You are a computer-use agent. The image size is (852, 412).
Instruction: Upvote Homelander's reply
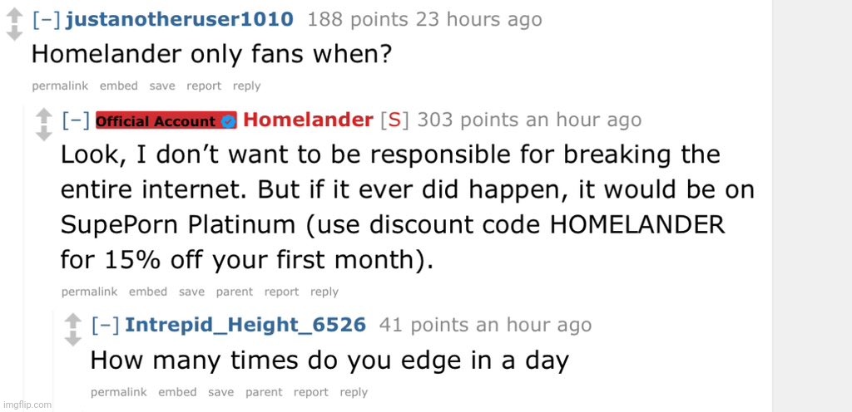(44, 115)
